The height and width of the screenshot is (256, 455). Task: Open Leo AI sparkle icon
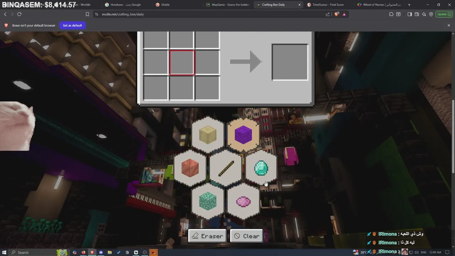pyautogui.click(x=424, y=14)
